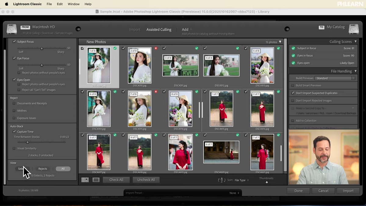Screen dimensions: 366x206
Task: Check Documents and Receipts reject option
Action: [14, 103]
